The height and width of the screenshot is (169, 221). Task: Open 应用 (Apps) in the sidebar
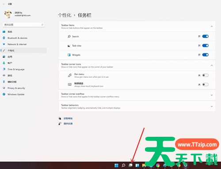tap(23, 57)
